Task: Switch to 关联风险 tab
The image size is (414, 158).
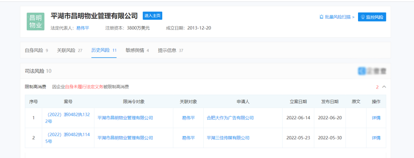Action: coord(70,50)
